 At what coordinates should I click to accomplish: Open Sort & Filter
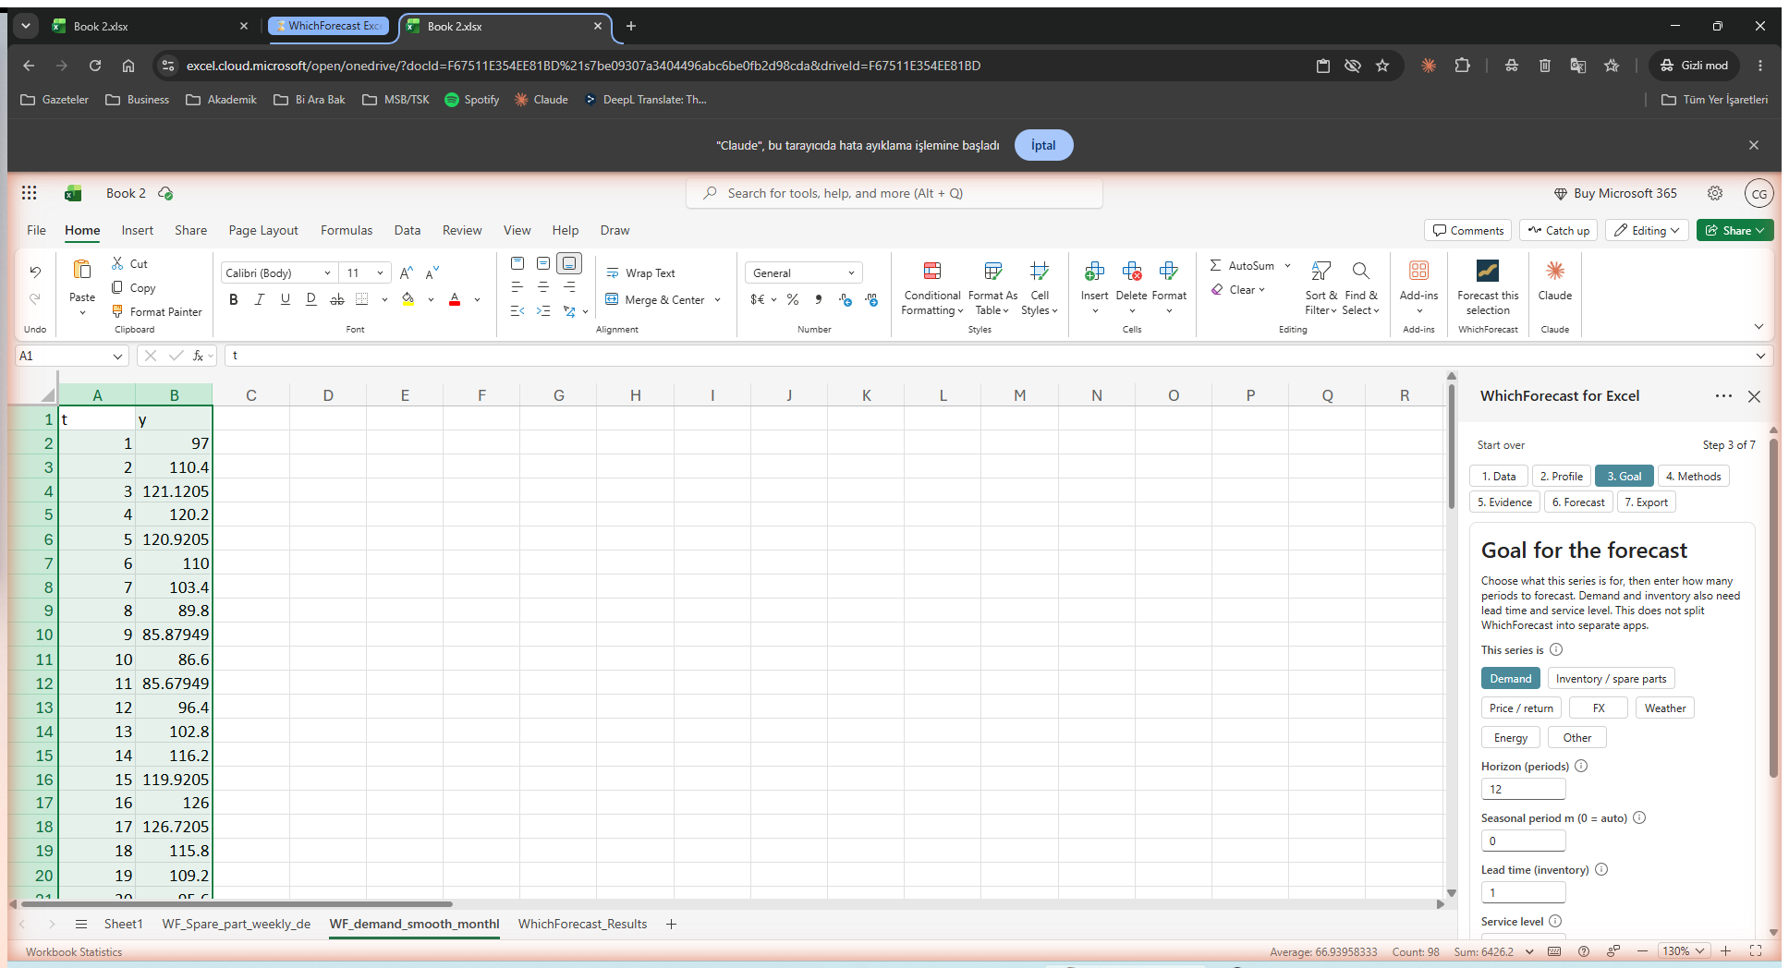1320,288
